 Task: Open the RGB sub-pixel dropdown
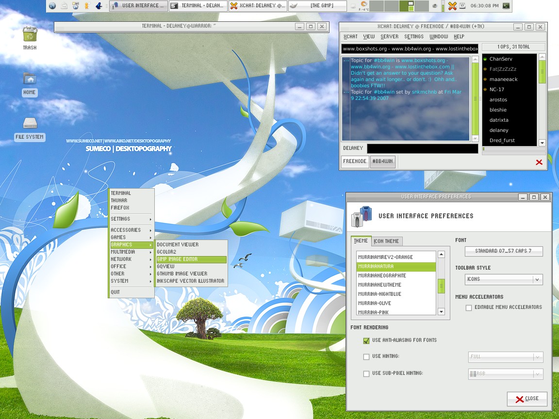[x=506, y=374]
